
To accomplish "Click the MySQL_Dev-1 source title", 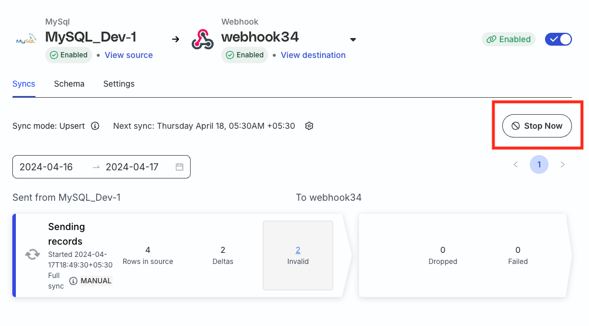I will [x=90, y=37].
